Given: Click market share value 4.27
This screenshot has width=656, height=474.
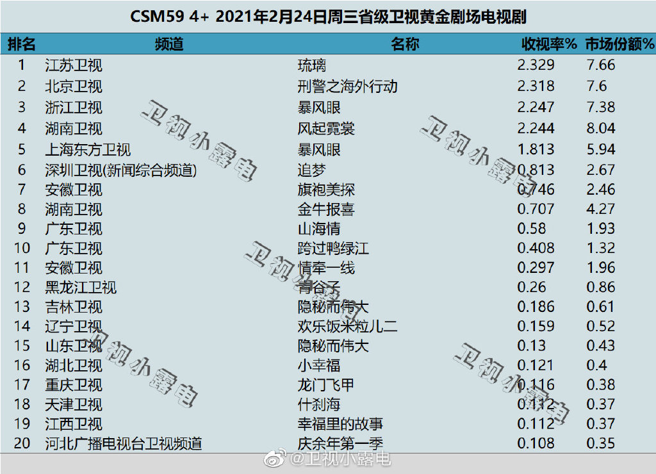Looking at the screenshot, I should point(601,208).
